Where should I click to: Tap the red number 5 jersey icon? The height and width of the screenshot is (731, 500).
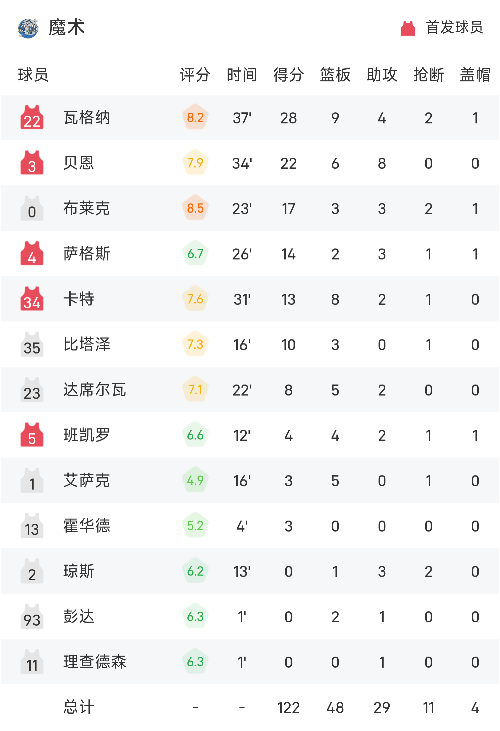[x=32, y=435]
